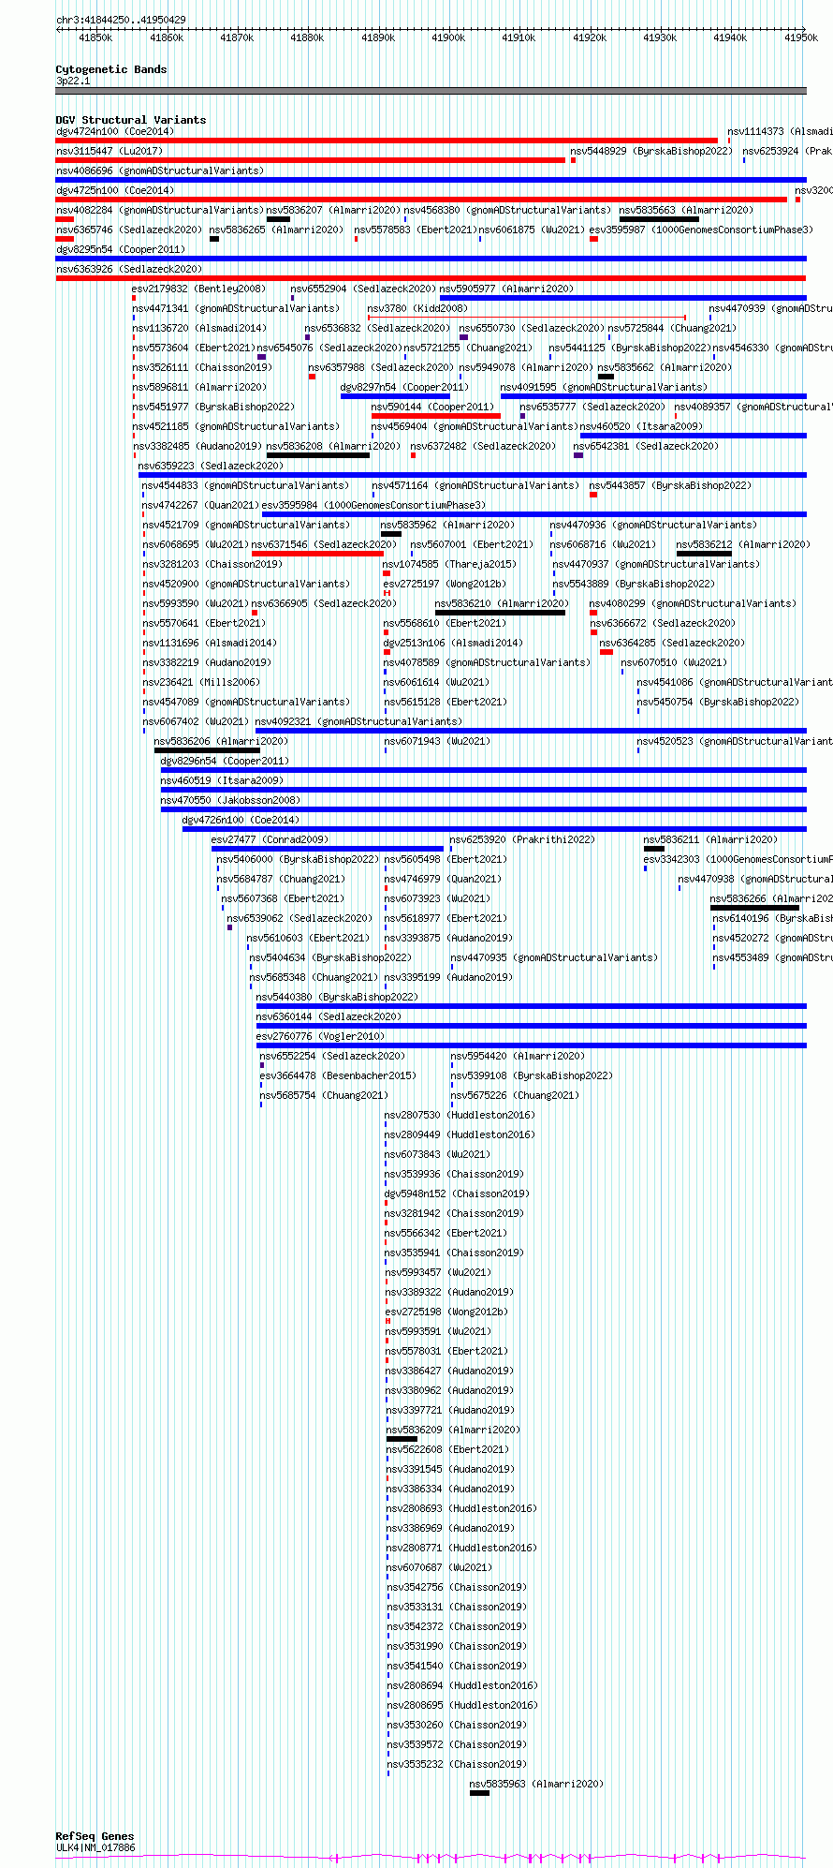Screen dimensions: 833x1868
Task: Click the black bar under nsv5835663
Action: tap(659, 219)
